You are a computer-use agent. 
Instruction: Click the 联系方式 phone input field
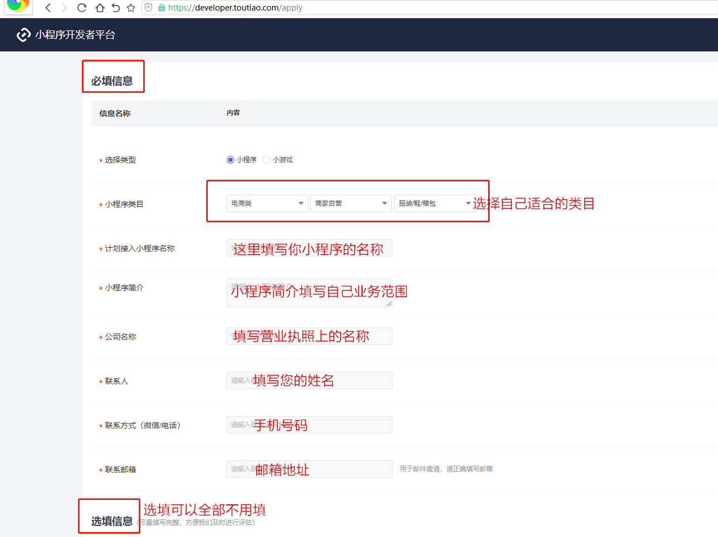tap(310, 425)
